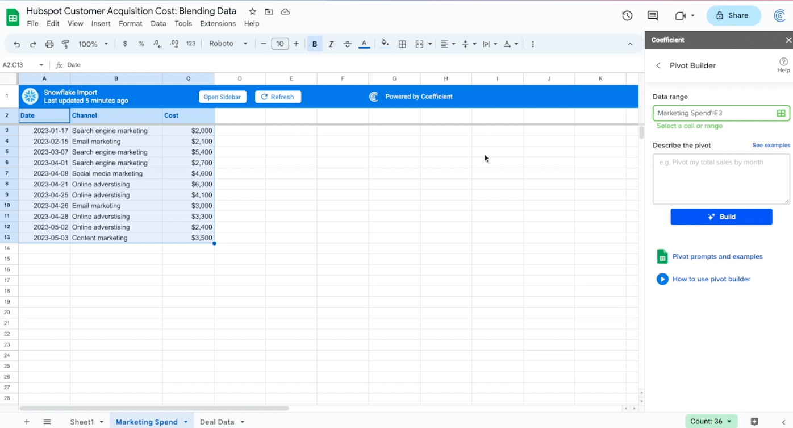Viewport: 793px width, 428px height.
Task: Open the File menu
Action: (33, 23)
